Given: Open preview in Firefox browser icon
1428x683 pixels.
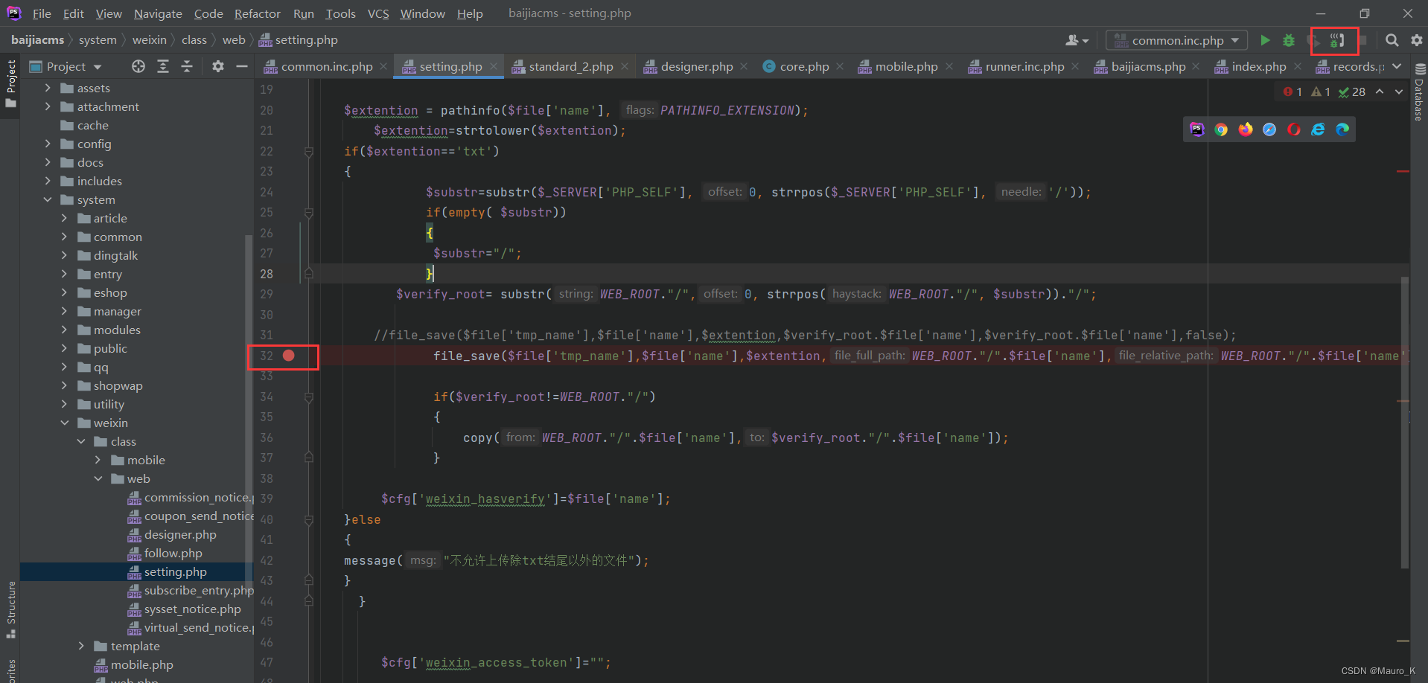Looking at the screenshot, I should (1246, 129).
